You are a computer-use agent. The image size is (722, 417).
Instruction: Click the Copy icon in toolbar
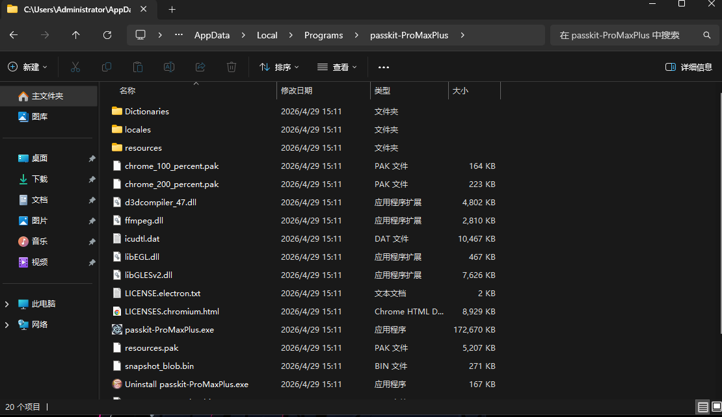107,67
